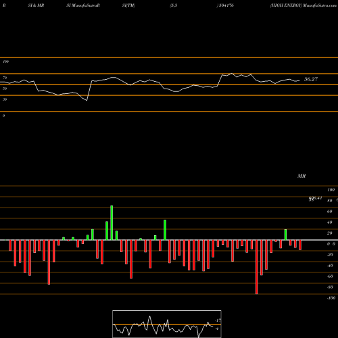
Task: Click the RSI line's lowest dip below 30
Action: [x=87, y=100]
